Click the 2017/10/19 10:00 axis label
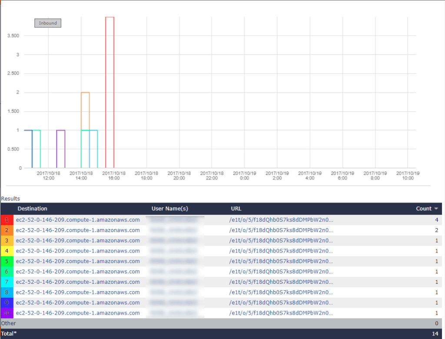Screen dimensions: 445x339 point(408,176)
